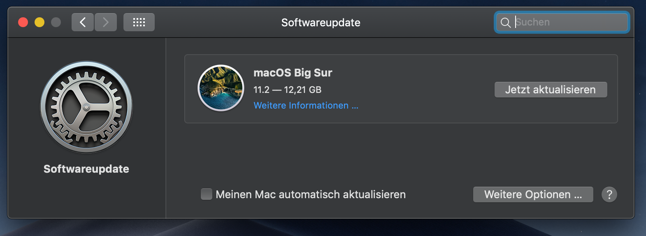The height and width of the screenshot is (236, 646).
Task: Minimize the window using the yellow button
Action: point(40,22)
